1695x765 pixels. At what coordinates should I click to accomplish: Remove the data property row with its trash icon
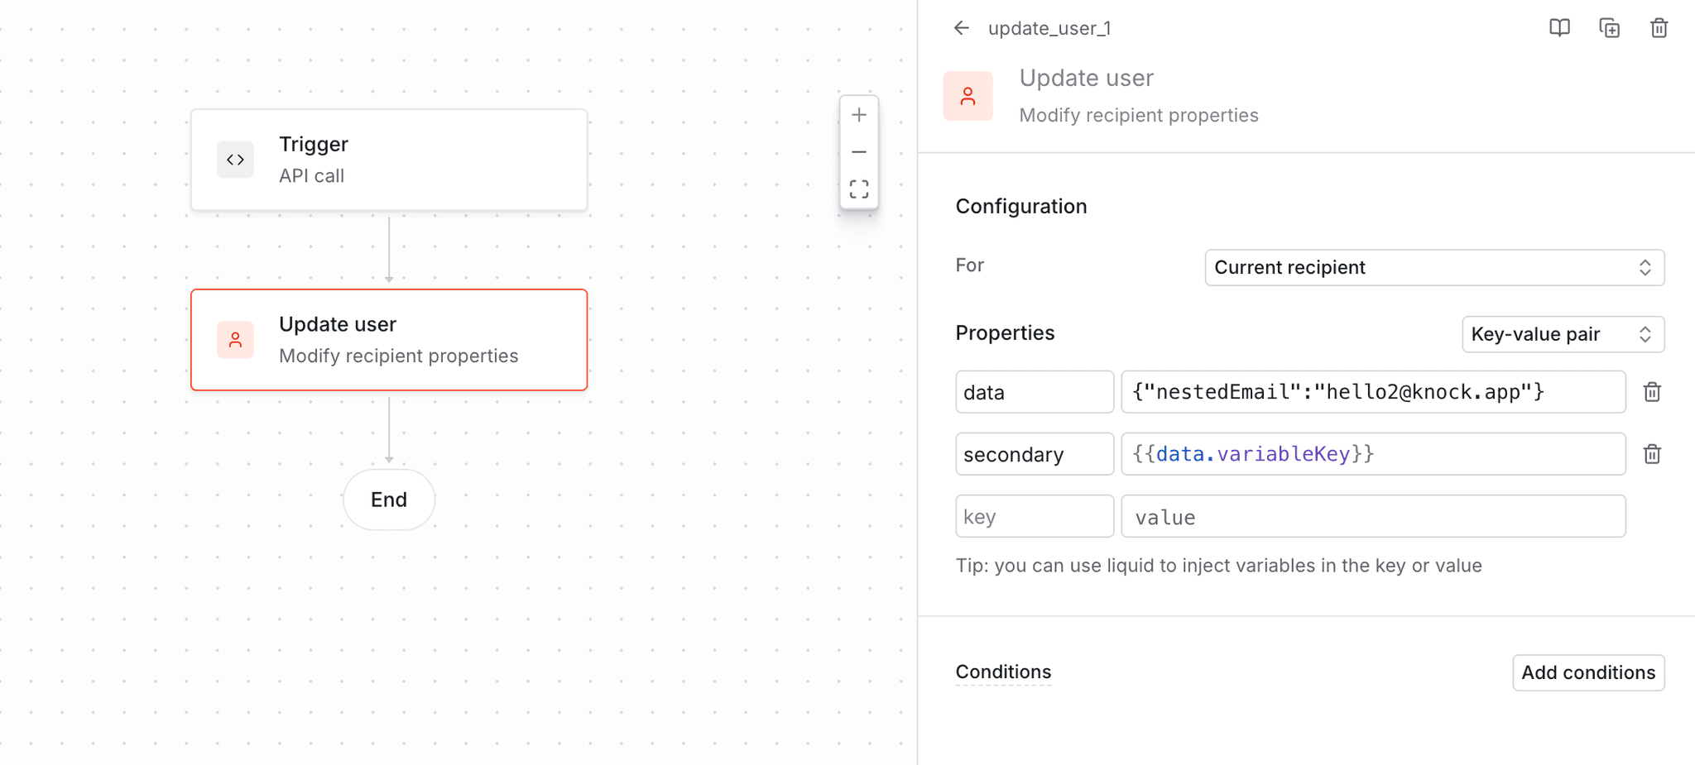point(1652,392)
